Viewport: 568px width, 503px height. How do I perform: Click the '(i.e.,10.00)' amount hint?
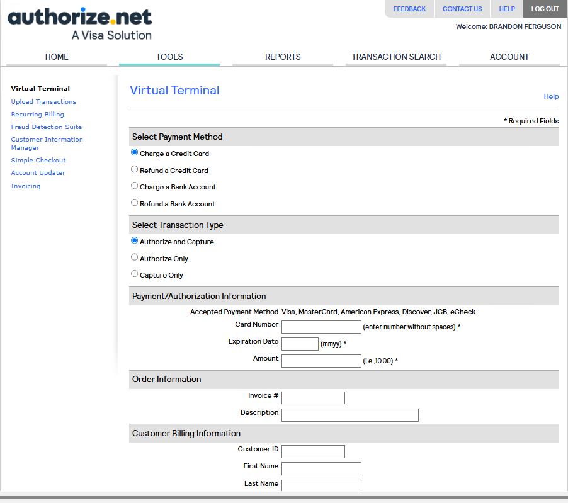tap(378, 361)
